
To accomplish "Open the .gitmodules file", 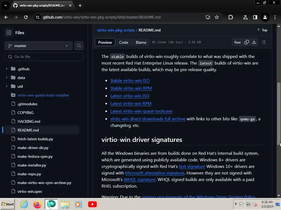I will [27, 104].
